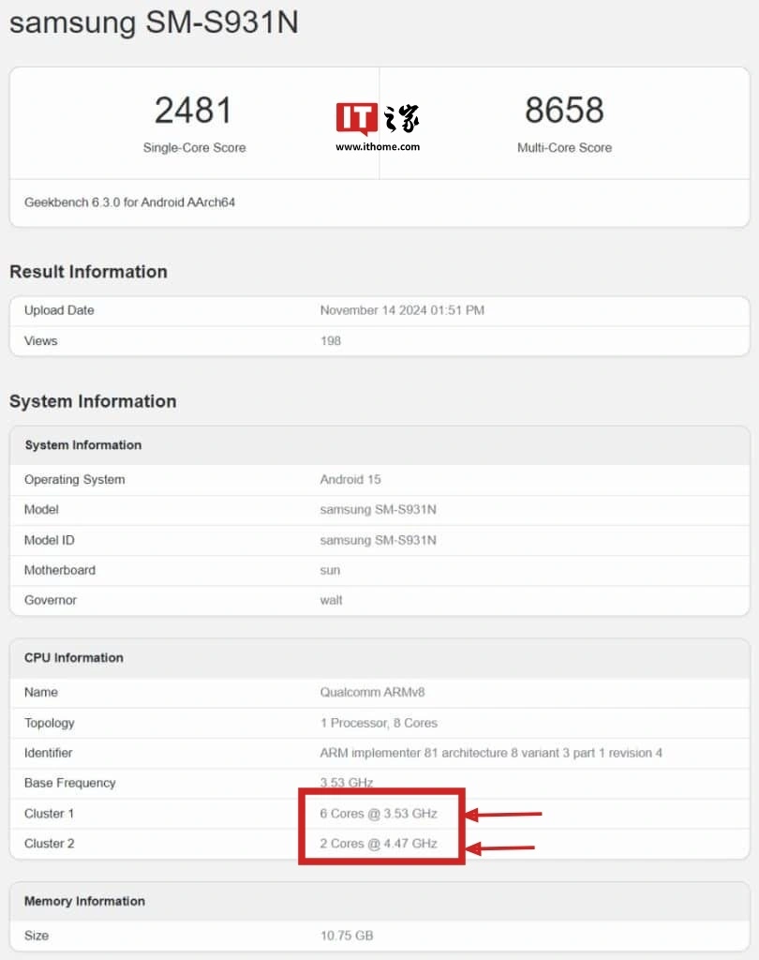
Task: Click the Motherboard value sun
Action: (x=330, y=570)
